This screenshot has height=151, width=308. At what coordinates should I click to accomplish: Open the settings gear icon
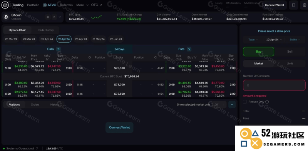tap(304, 5)
